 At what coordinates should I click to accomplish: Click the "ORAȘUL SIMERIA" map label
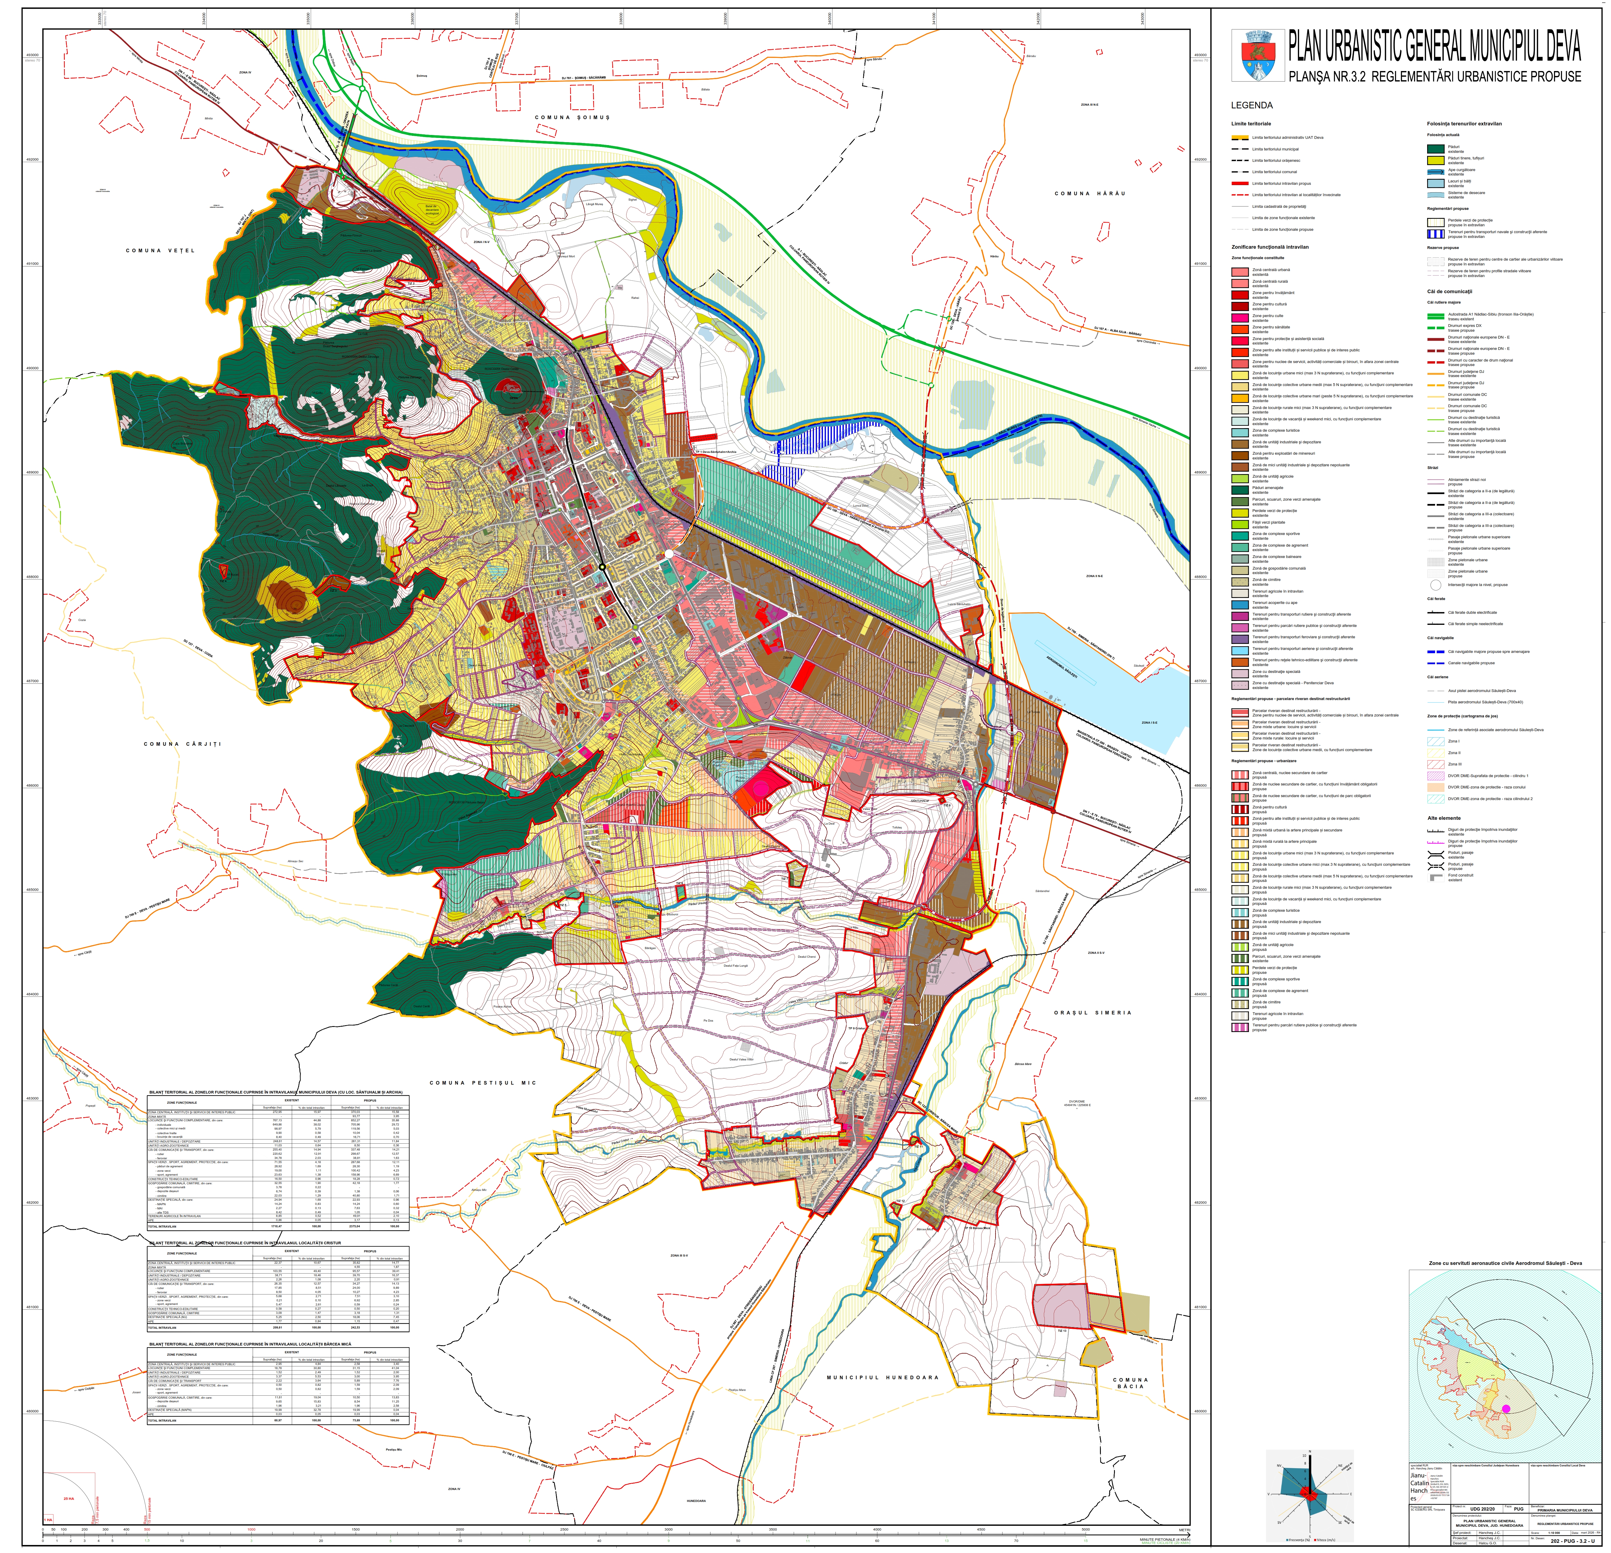[1093, 1013]
